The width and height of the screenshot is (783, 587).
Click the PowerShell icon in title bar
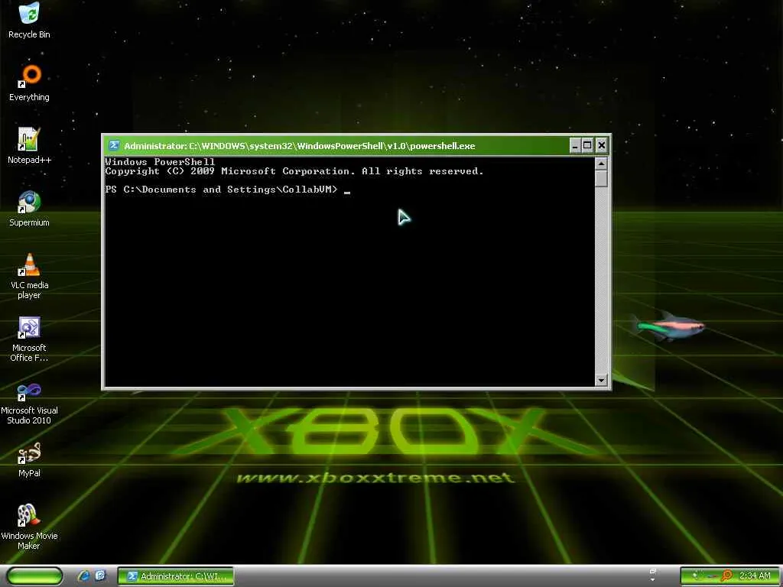pyautogui.click(x=114, y=145)
